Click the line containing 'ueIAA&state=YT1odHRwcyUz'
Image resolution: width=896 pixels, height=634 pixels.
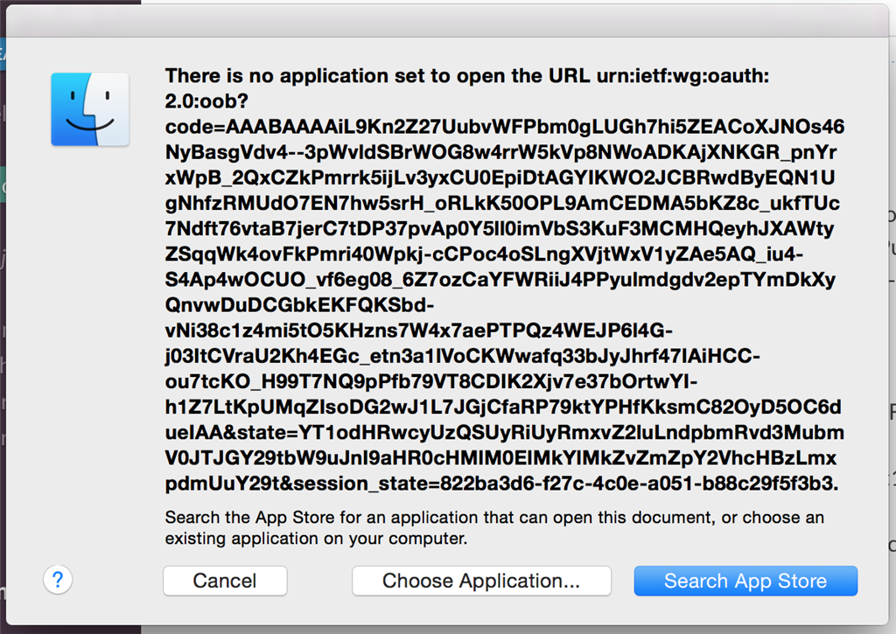(x=505, y=432)
